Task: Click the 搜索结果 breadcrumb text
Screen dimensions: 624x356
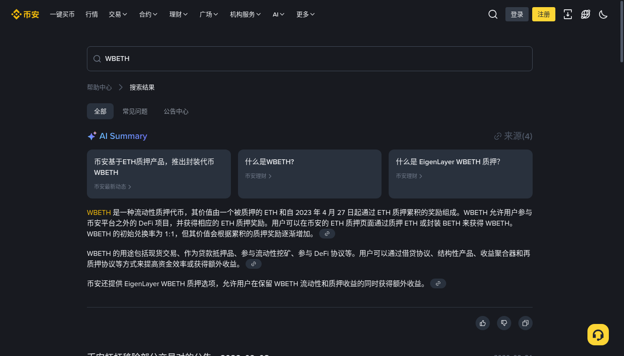Action: pos(142,87)
